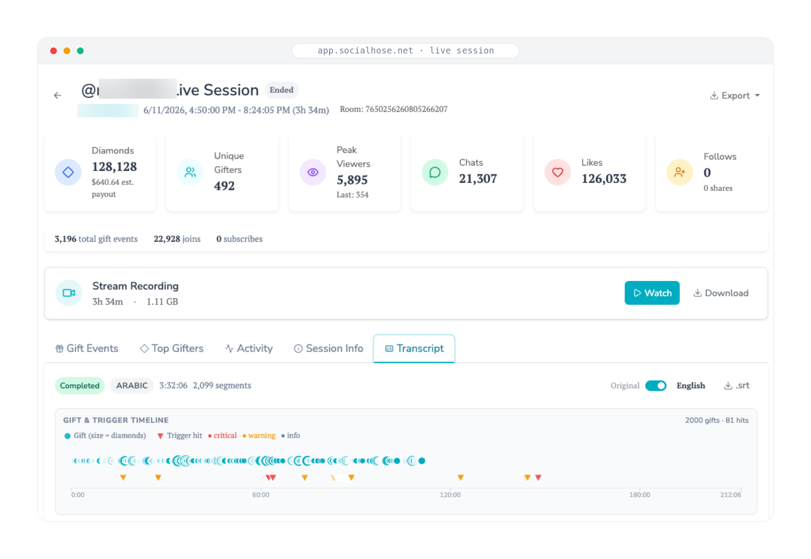Click the info legend label
The width and height of the screenshot is (811, 559).
click(294, 436)
